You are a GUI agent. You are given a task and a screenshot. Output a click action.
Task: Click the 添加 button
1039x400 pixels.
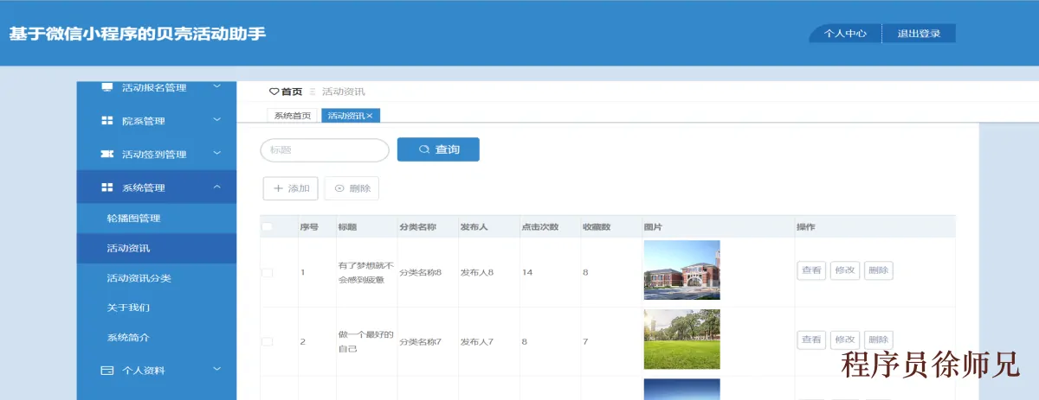[291, 188]
